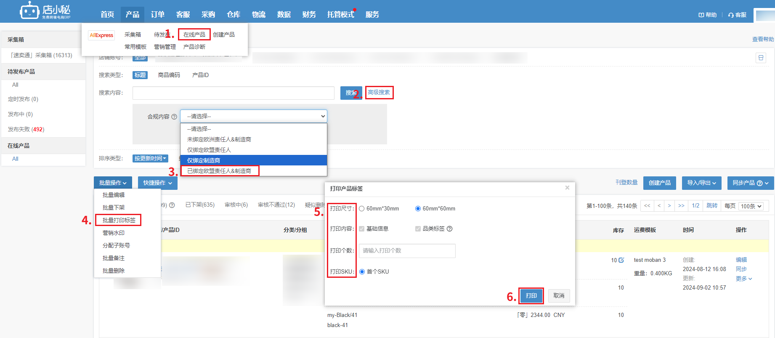Click the collapse panel icon beside store accounts

tap(761, 58)
